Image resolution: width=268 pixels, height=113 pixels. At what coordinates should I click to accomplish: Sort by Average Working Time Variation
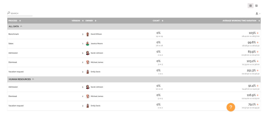241,21
